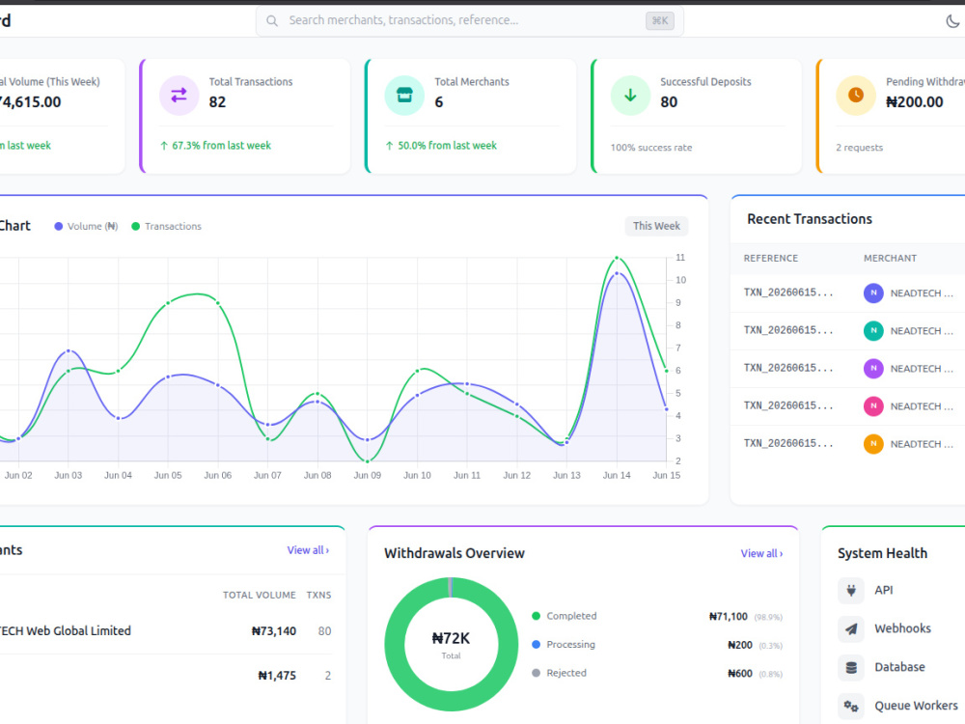Click the Completed green legend dot
The image size is (965, 724).
click(x=536, y=616)
